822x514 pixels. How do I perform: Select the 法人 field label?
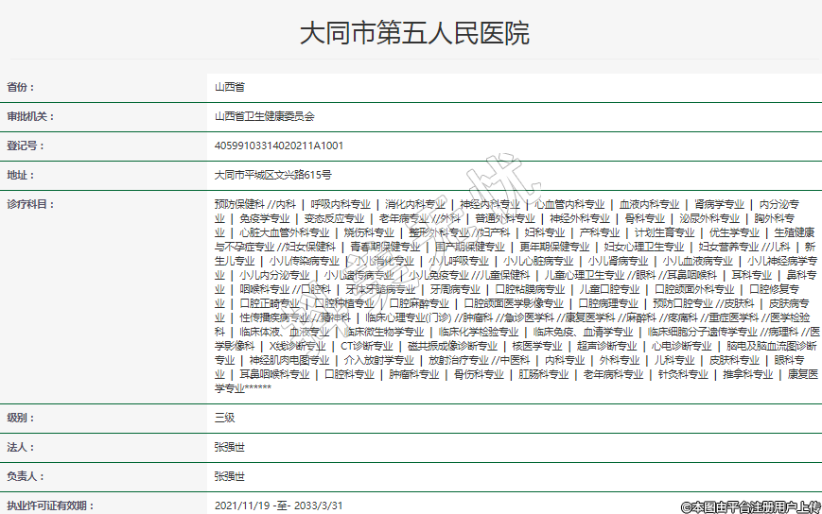[x=21, y=446]
